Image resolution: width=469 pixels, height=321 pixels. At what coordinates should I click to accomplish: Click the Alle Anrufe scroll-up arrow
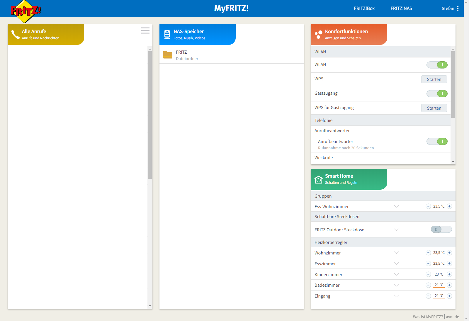click(150, 49)
